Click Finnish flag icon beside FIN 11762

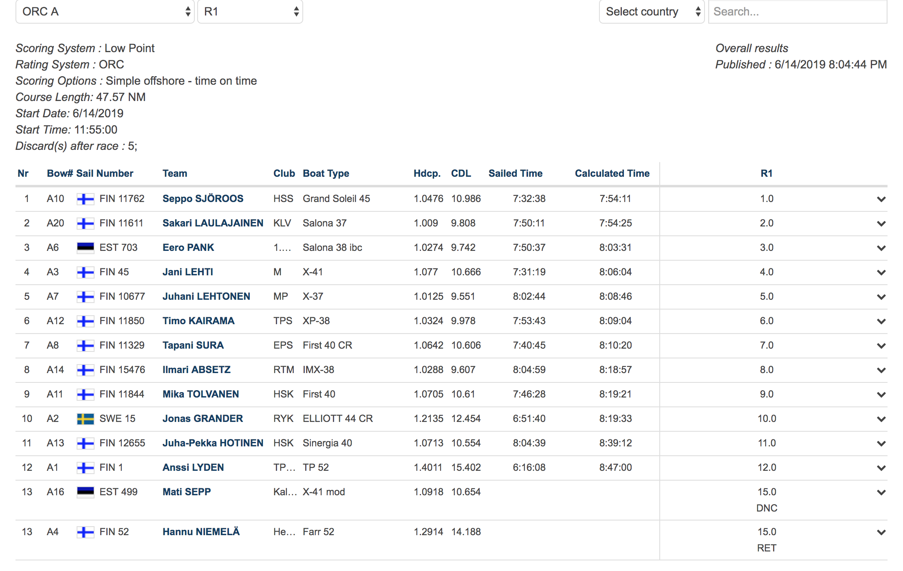[x=85, y=199]
